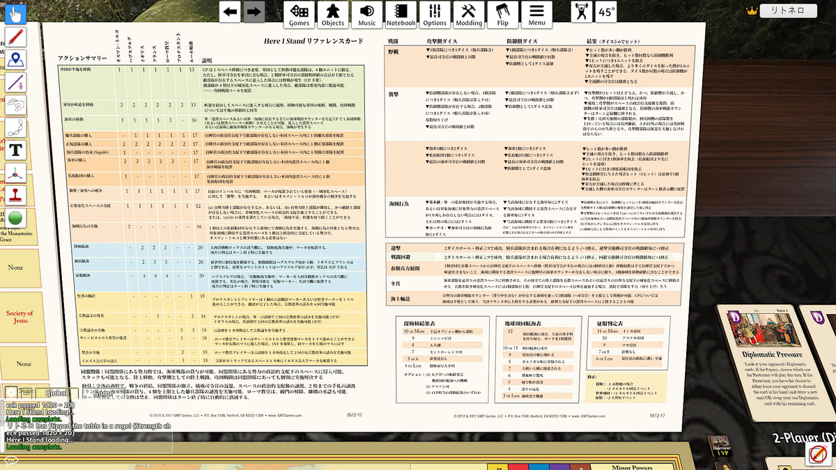This screenshot has width=836, height=470.
Task: Click the back arrow button
Action: click(x=231, y=12)
